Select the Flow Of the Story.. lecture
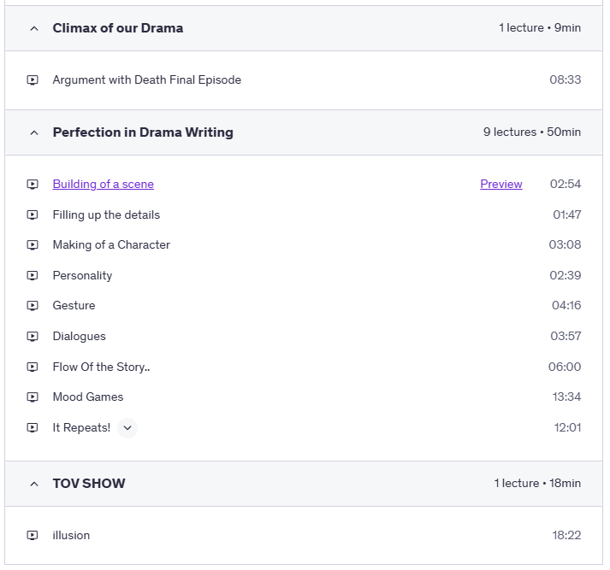 [101, 367]
